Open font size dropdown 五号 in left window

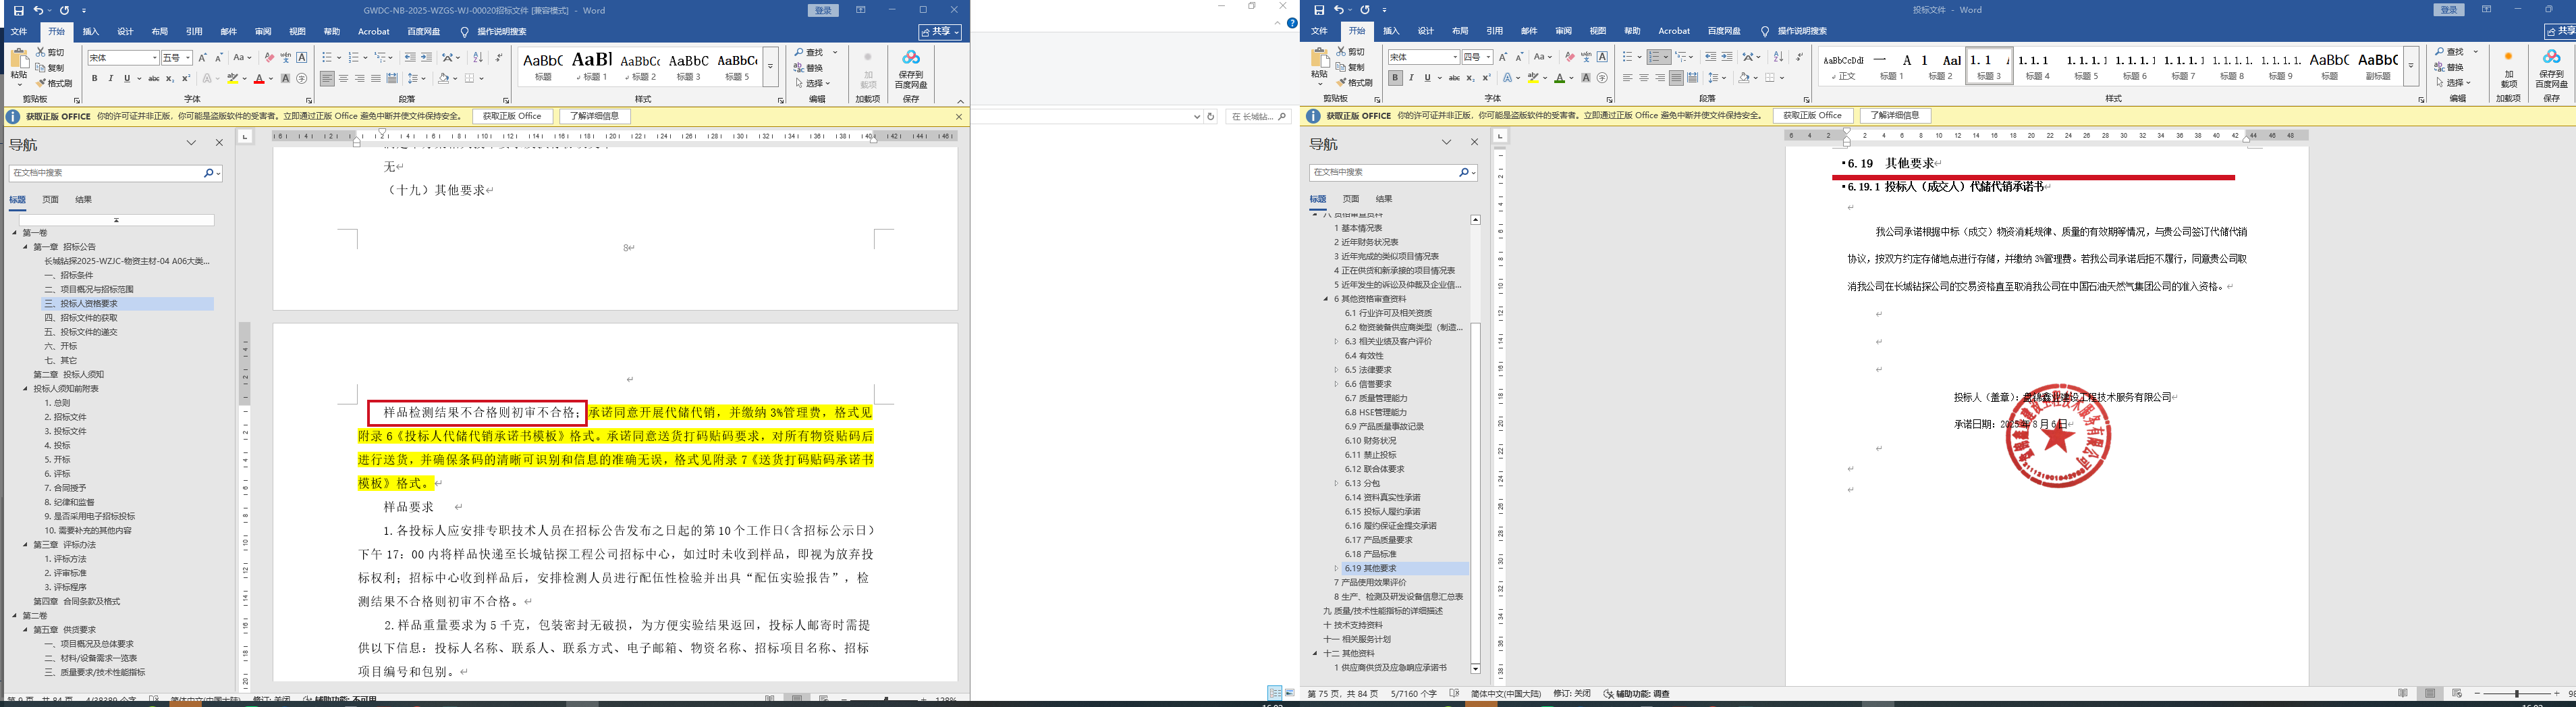click(188, 58)
